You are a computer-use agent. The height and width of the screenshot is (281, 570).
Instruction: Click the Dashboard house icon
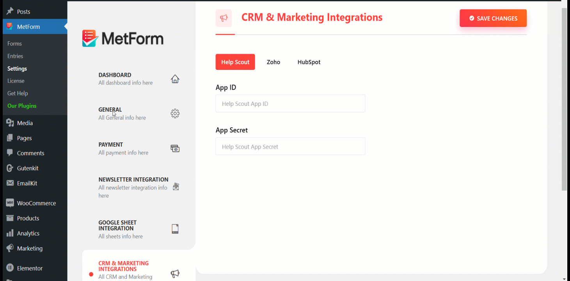(175, 79)
